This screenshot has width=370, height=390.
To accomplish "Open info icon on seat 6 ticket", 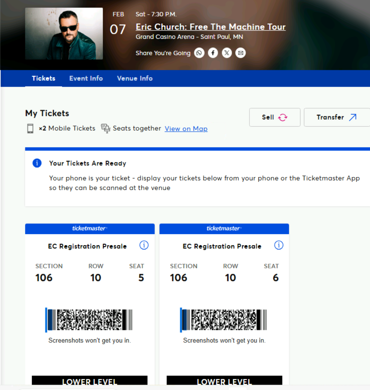I will coord(279,245).
